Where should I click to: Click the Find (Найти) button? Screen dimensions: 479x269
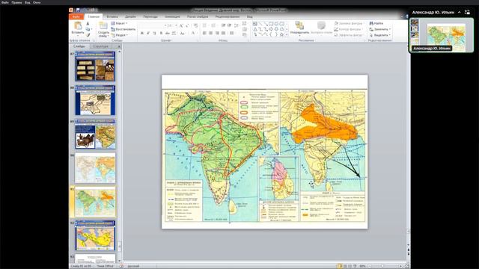(376, 23)
